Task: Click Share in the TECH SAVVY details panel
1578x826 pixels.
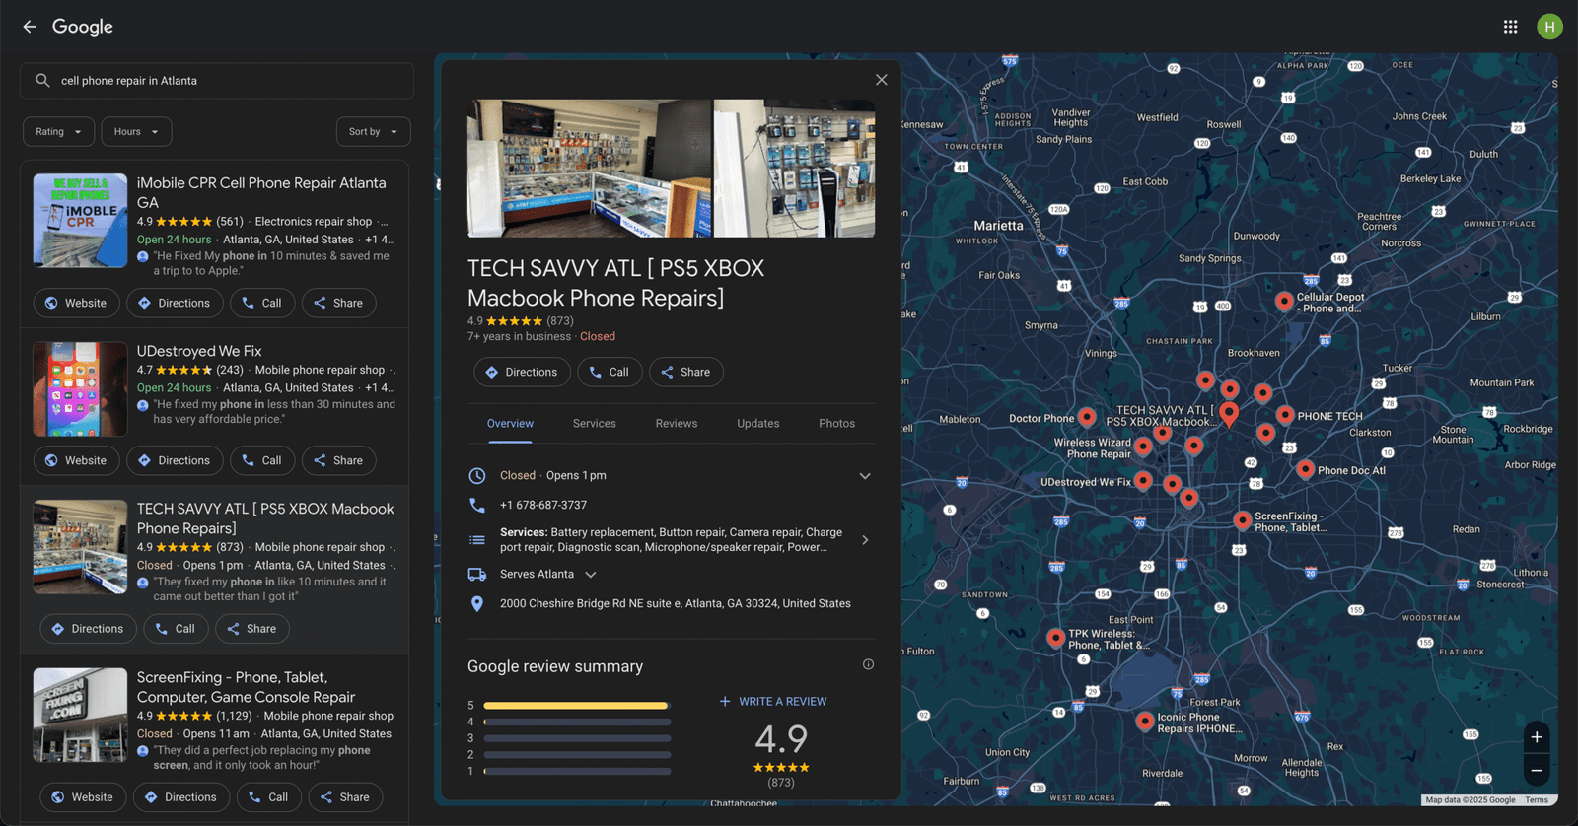Action: pyautogui.click(x=685, y=373)
